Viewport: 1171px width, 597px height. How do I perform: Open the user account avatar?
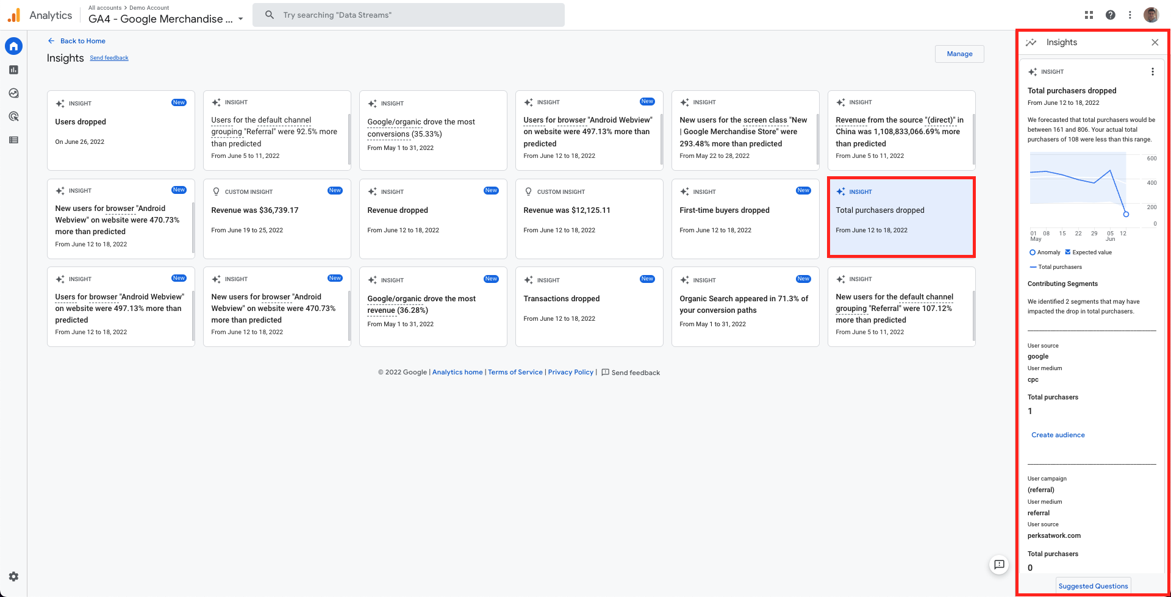1151,15
